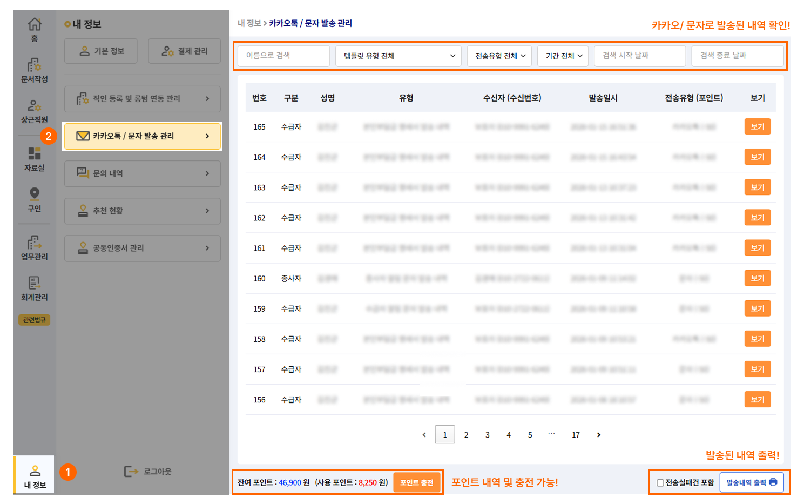Click the 포인트 충전 button
The image size is (804, 504).
(416, 482)
